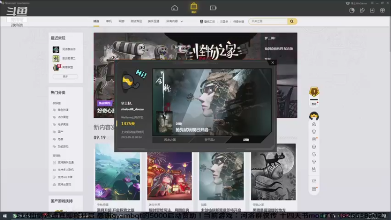Click the 更多 more button under recent games
This screenshot has height=220, width=391.
coord(65,77)
